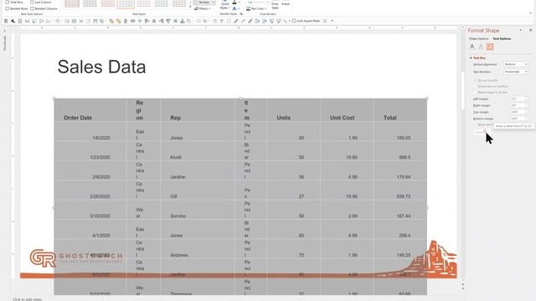This screenshot has height=301, width=536.
Task: Choose Shrink text on overflow option
Action: click(475, 86)
